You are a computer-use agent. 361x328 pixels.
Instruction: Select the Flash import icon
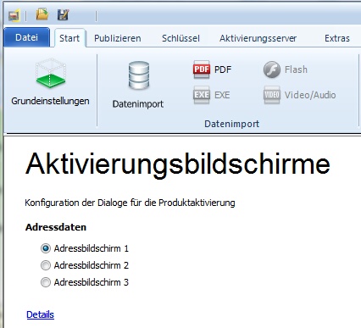click(x=272, y=69)
